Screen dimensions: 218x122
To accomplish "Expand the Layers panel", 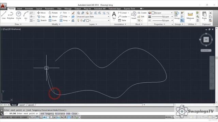I will pos(93,24).
